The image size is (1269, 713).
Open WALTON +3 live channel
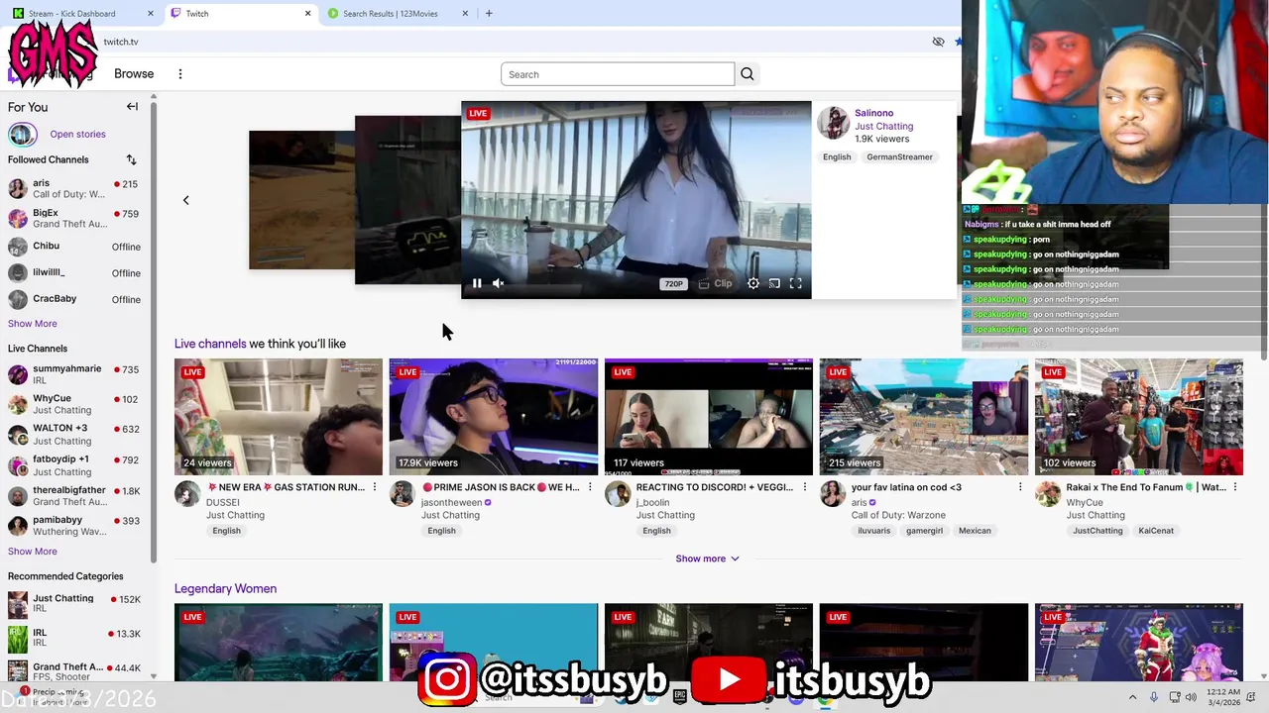(74, 434)
